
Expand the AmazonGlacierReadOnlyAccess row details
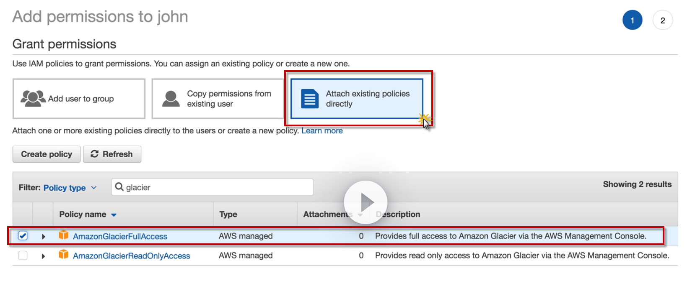click(x=44, y=256)
